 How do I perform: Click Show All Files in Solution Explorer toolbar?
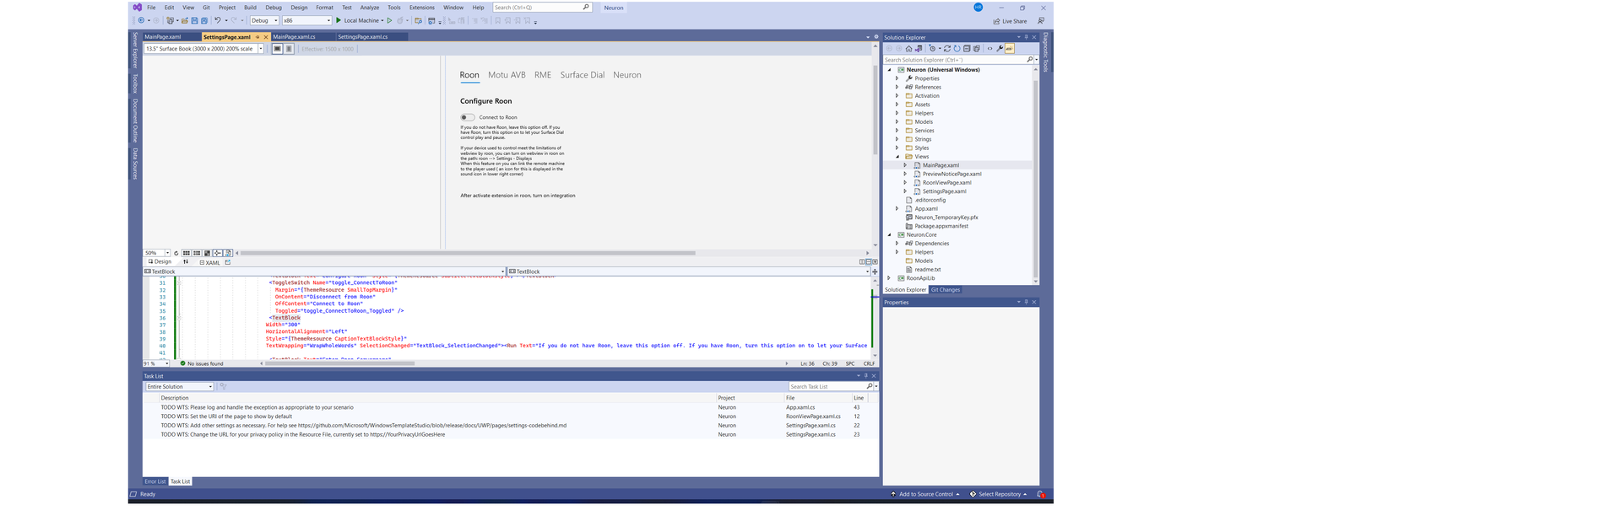tap(977, 49)
